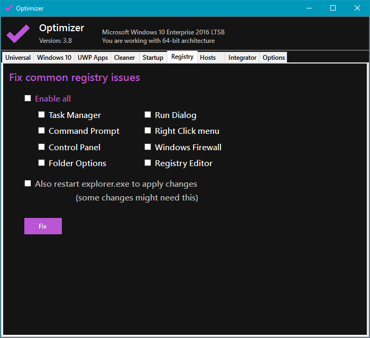The height and width of the screenshot is (338, 370).
Task: Open the Hosts tab
Action: [208, 58]
